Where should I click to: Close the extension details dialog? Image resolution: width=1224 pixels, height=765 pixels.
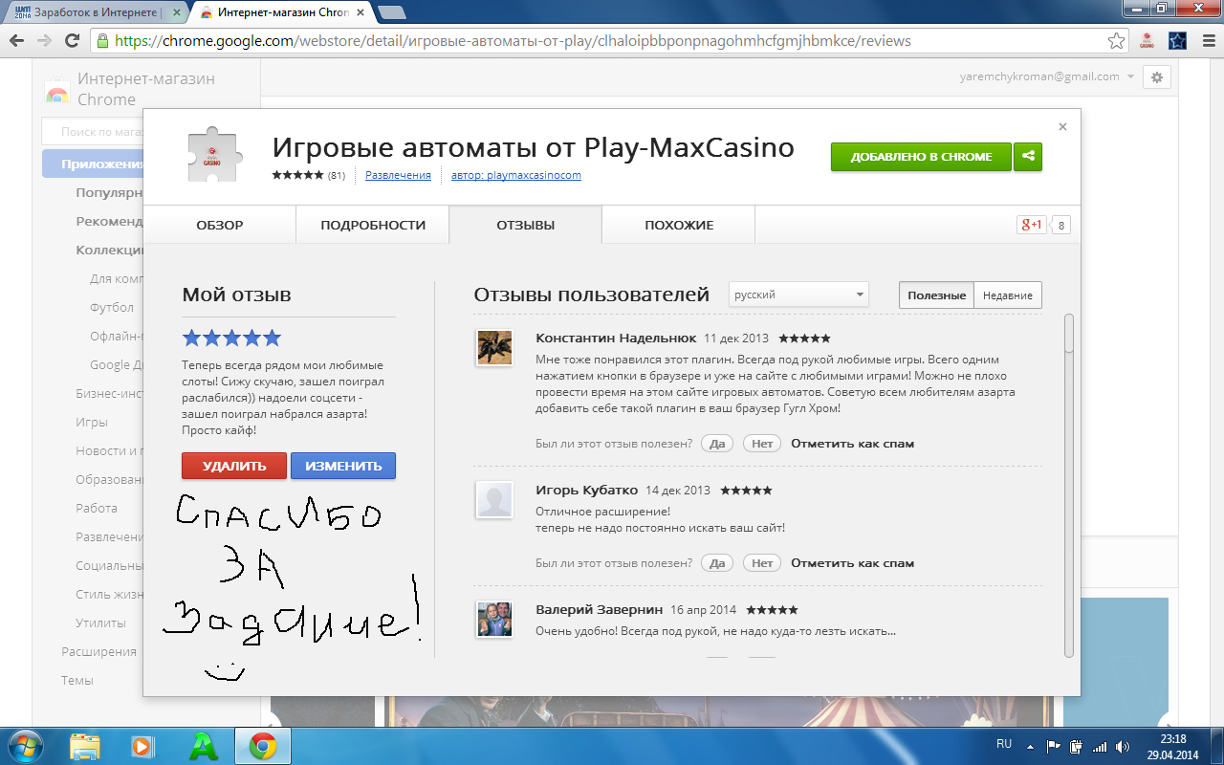pos(1062,126)
